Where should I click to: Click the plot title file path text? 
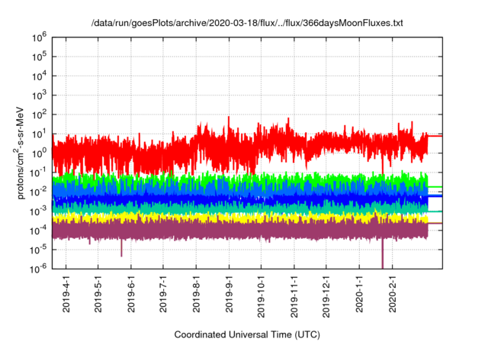click(x=247, y=23)
